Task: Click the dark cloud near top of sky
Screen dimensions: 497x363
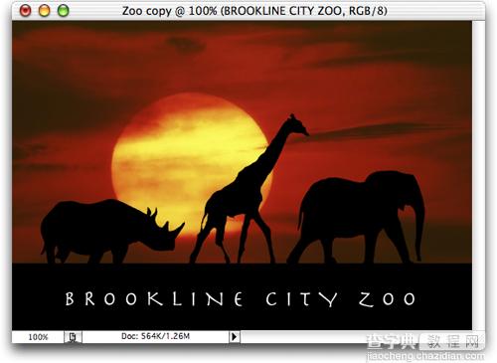Action: tap(186, 45)
